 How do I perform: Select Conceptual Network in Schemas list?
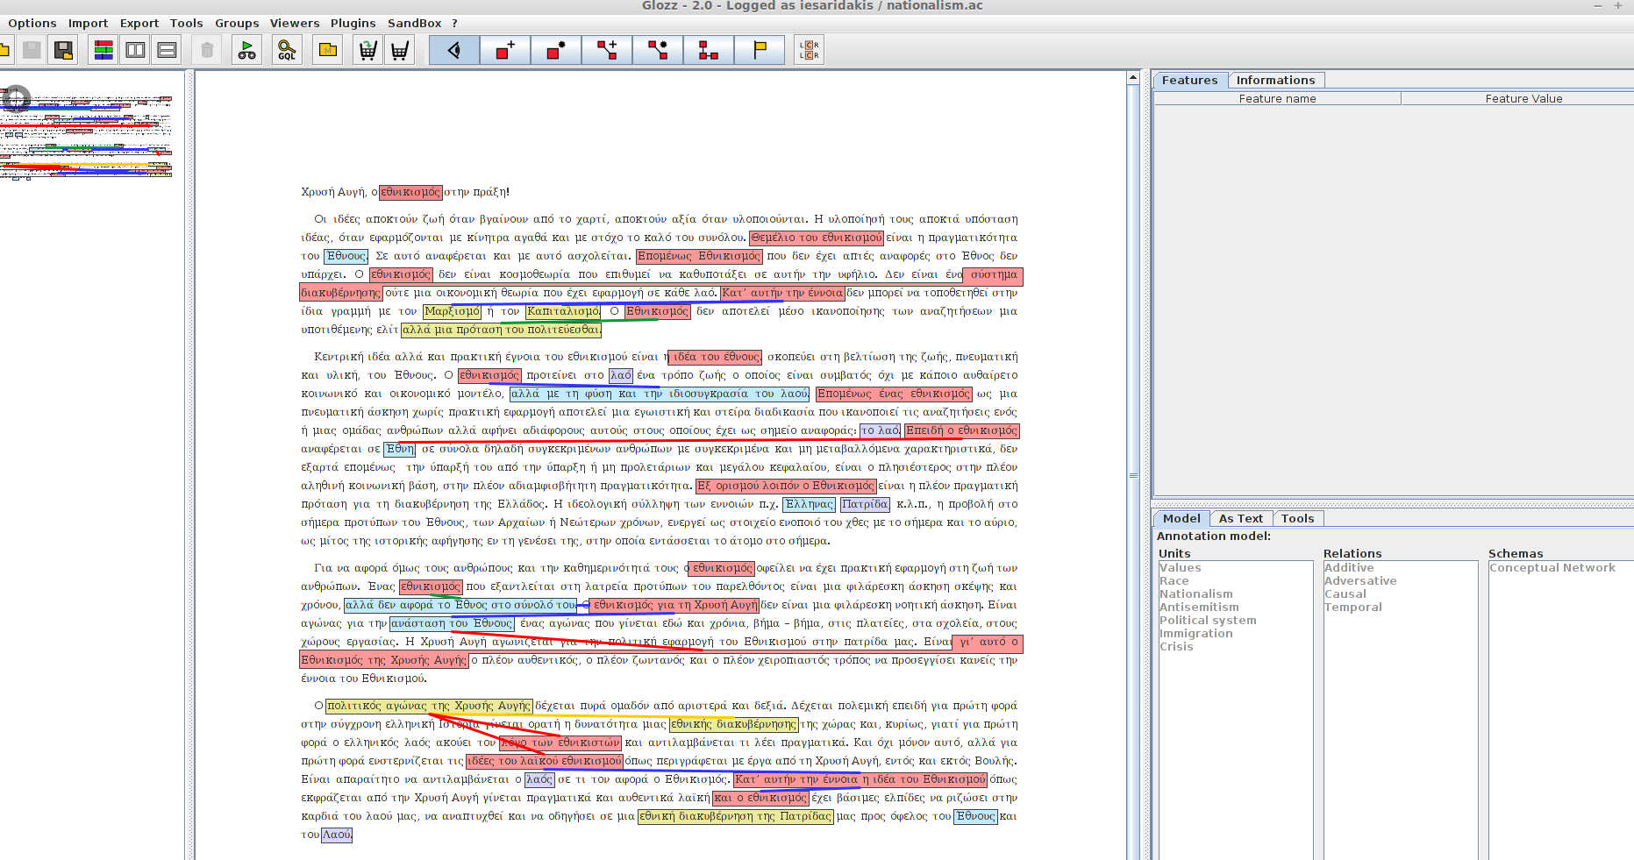(x=1552, y=567)
